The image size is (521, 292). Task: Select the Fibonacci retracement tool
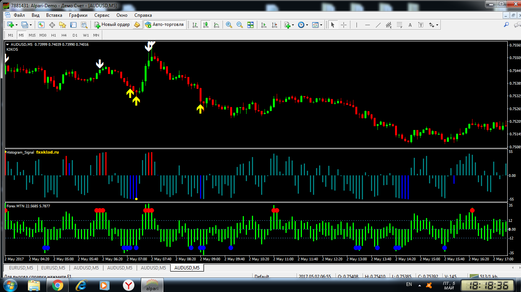tap(399, 25)
